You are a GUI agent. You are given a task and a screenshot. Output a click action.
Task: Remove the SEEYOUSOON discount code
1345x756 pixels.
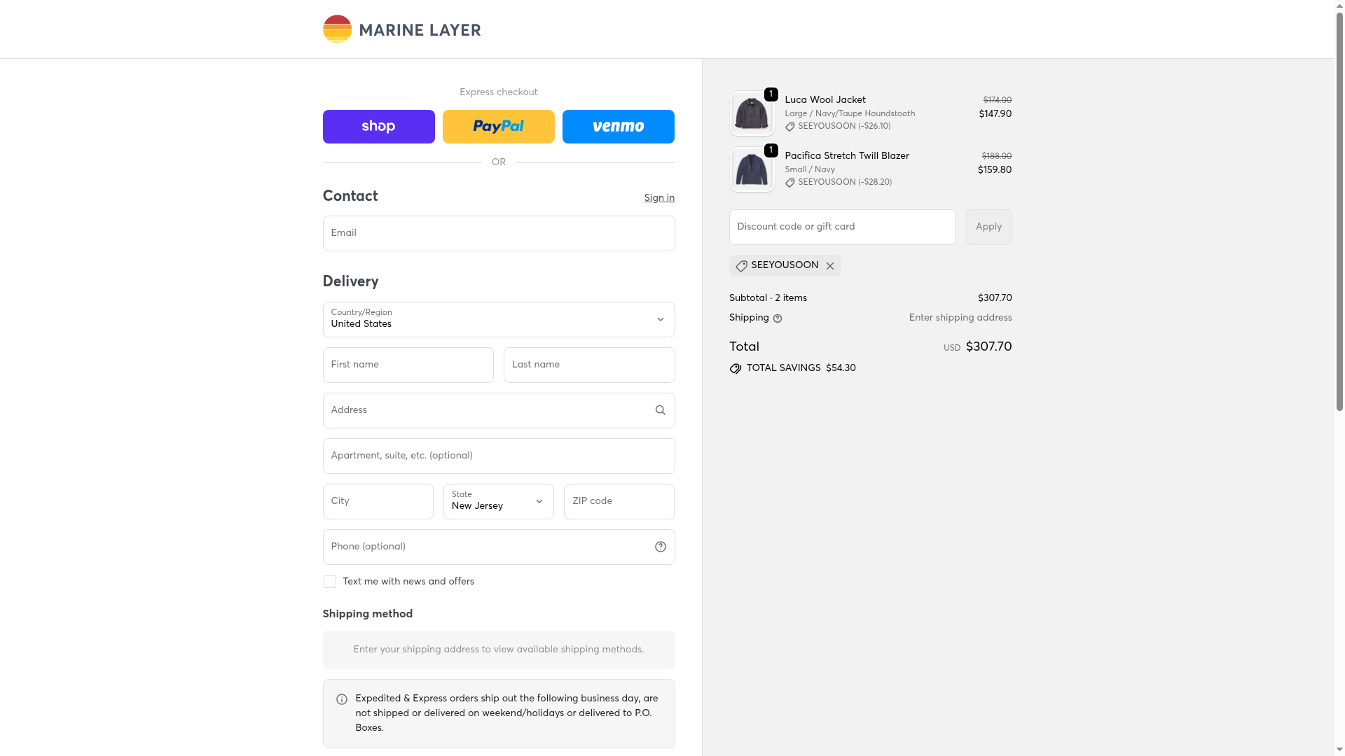(829, 266)
